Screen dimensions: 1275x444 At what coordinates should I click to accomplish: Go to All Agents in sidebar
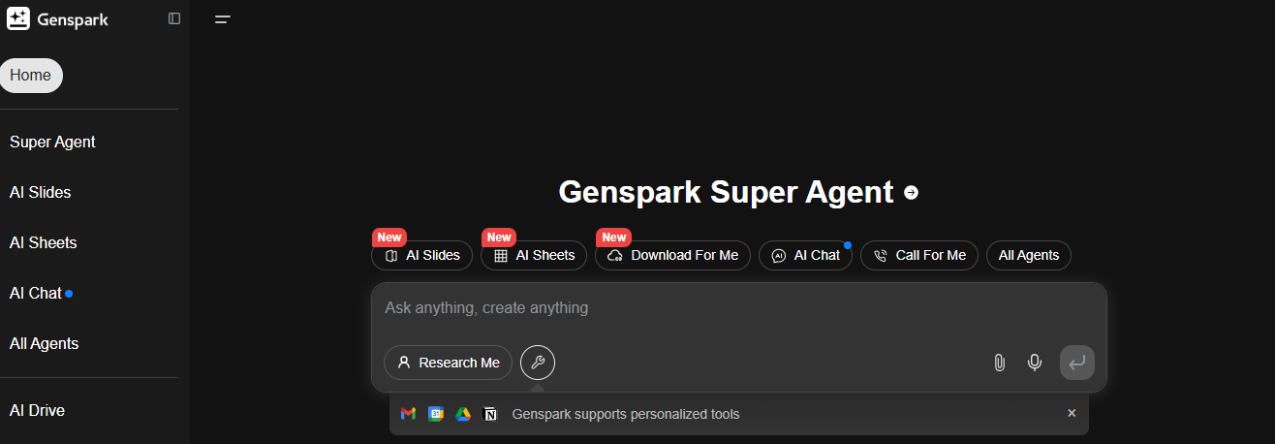tap(45, 343)
